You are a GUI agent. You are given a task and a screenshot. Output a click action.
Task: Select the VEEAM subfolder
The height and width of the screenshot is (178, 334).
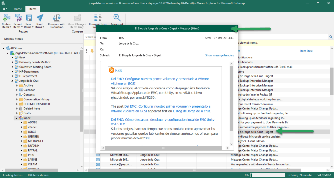32,164
